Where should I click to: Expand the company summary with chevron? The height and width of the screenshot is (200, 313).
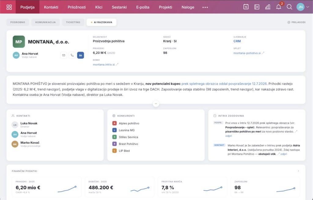point(156,103)
